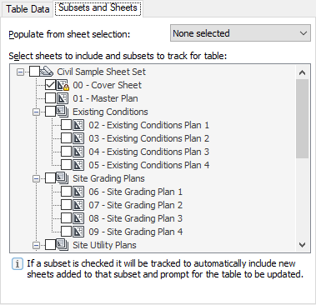This screenshot has width=316, height=305.
Task: Collapse the Site Grading Plans subset node
Action: 36,179
